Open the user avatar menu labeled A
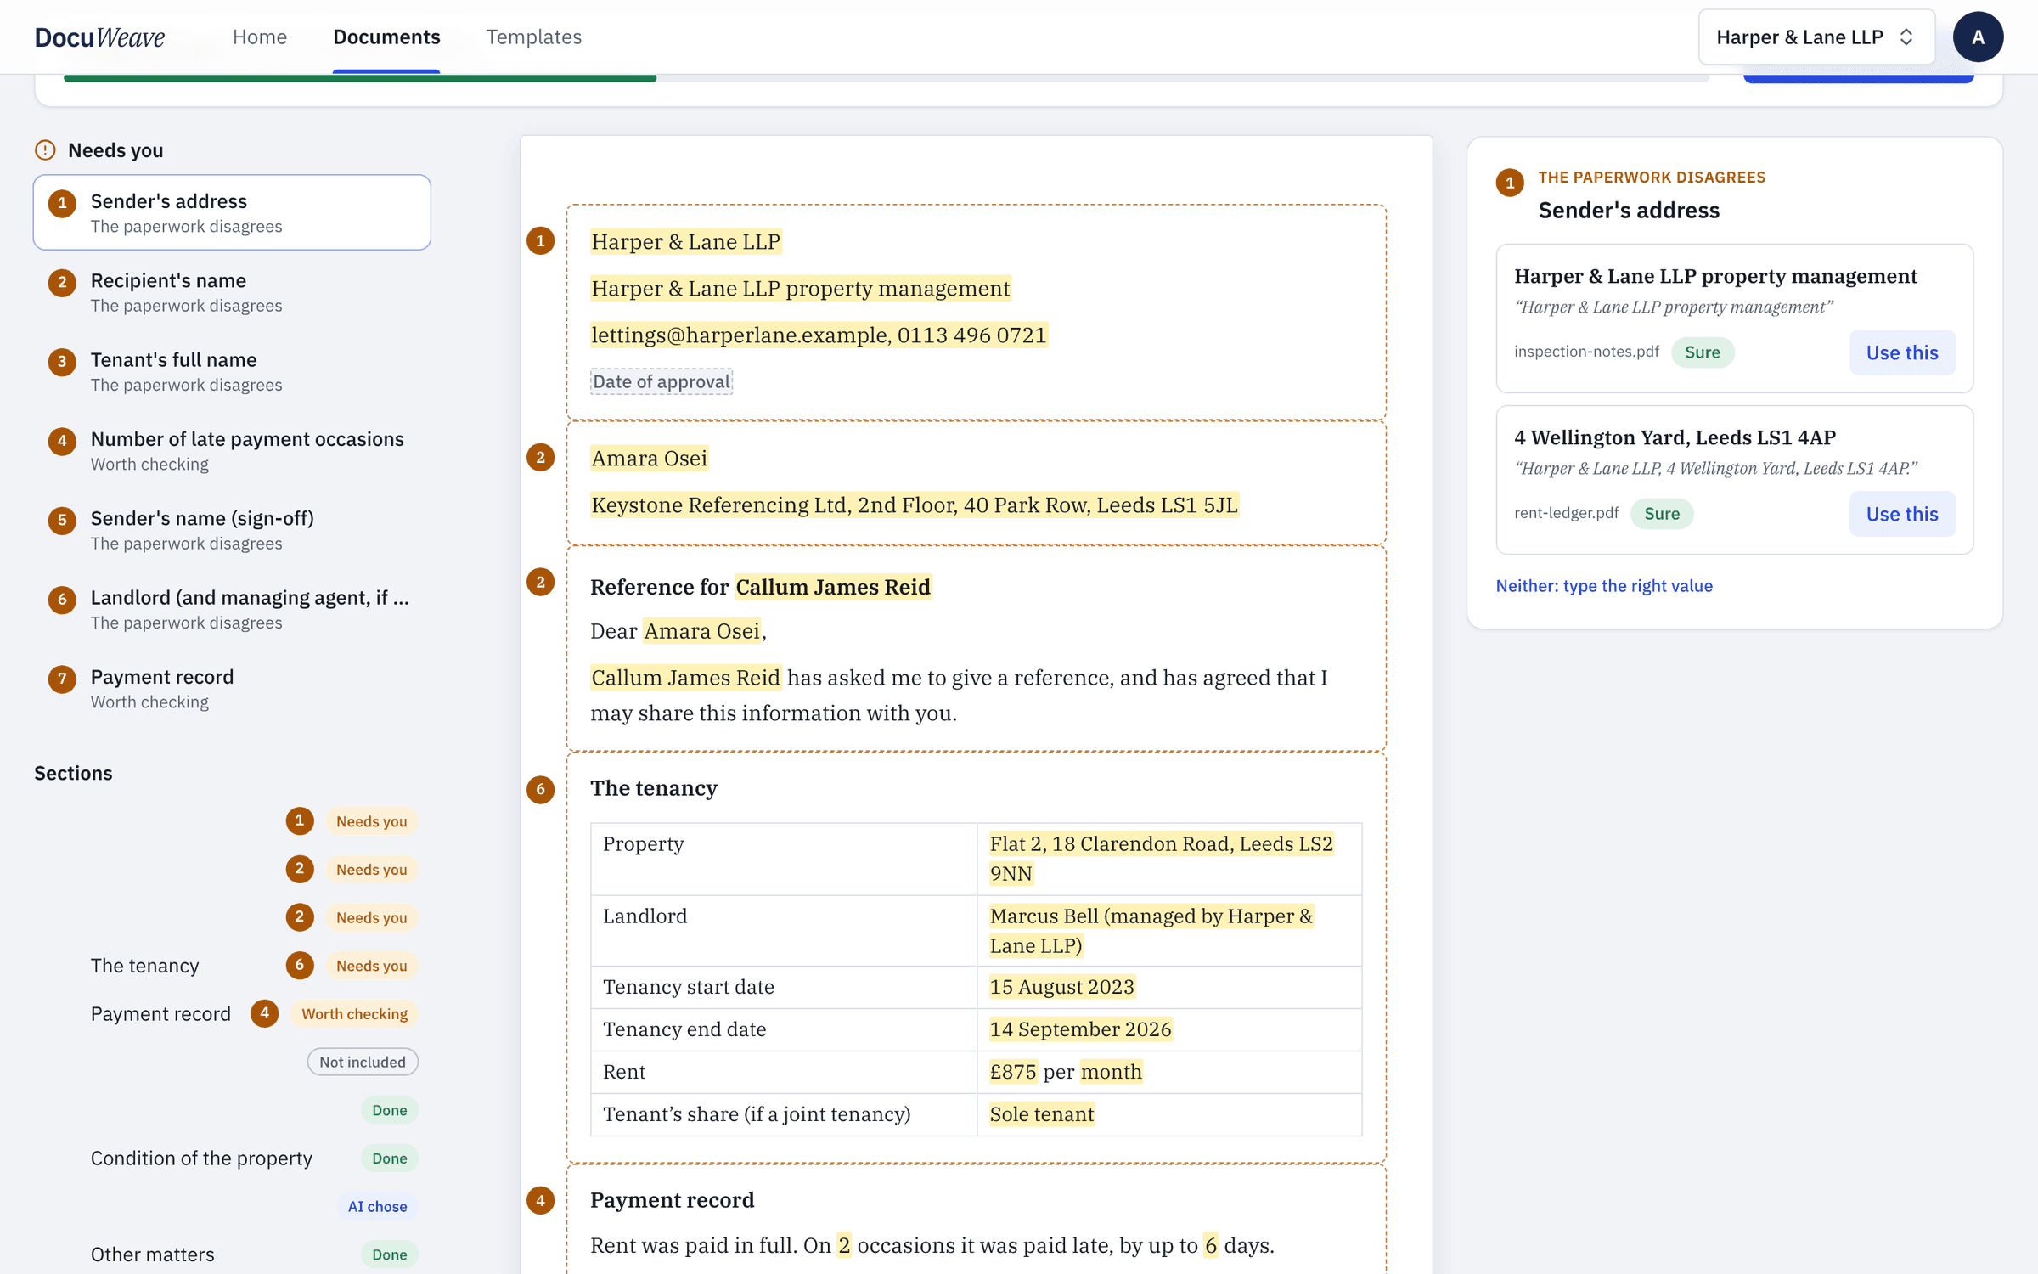The height and width of the screenshot is (1274, 2038). coord(1978,37)
